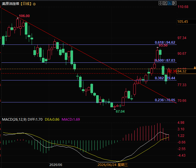
Task: Click the 2026/06/24 星期三 date marker
Action: (113, 165)
